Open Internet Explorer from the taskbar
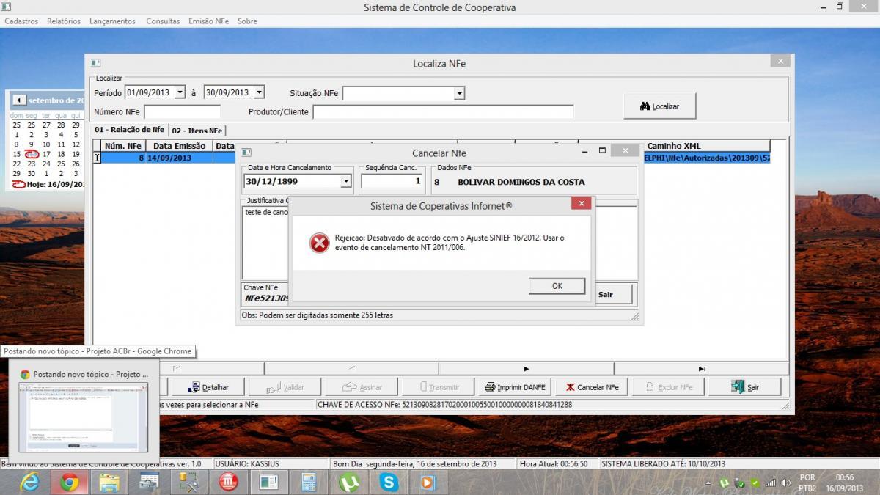This screenshot has width=880, height=495. pos(29,482)
